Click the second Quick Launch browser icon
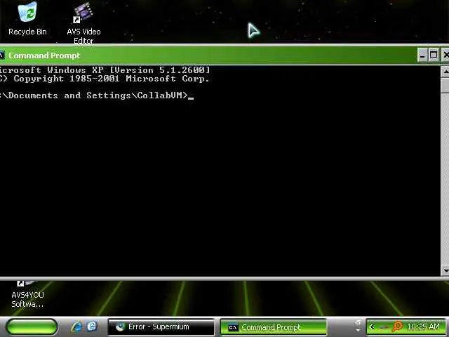Image resolution: width=449 pixels, height=337 pixels. [92, 326]
